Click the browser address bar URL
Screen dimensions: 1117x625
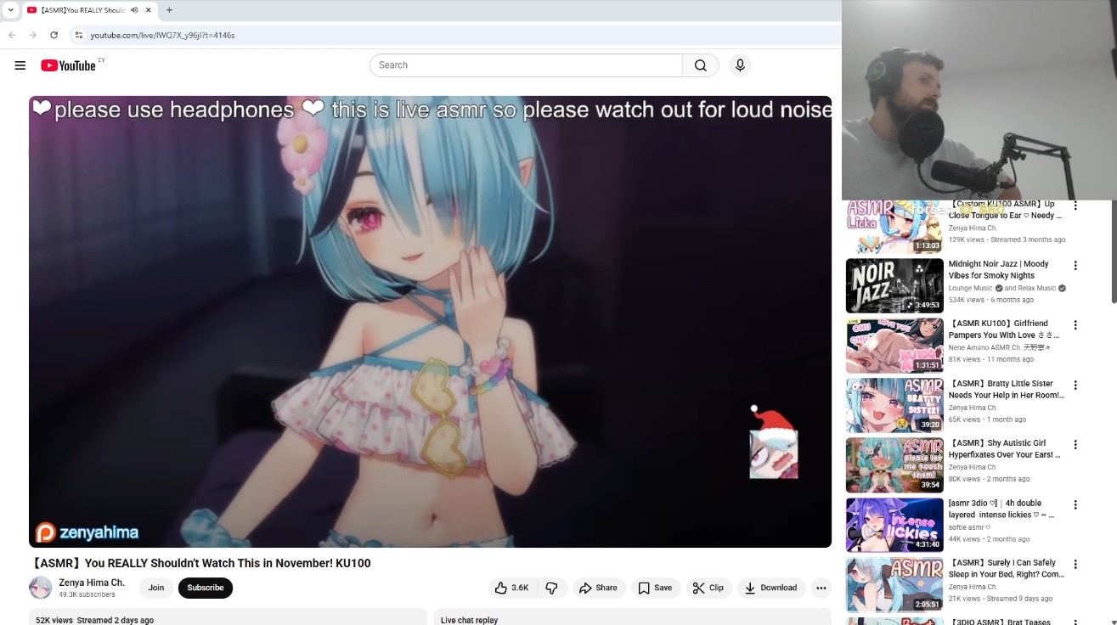[x=163, y=35]
